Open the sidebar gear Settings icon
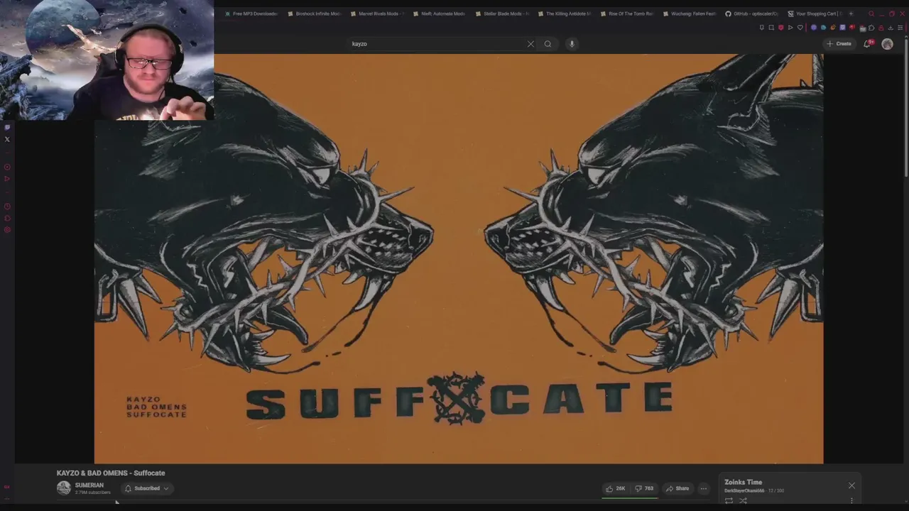This screenshot has height=511, width=909. pos(7,230)
